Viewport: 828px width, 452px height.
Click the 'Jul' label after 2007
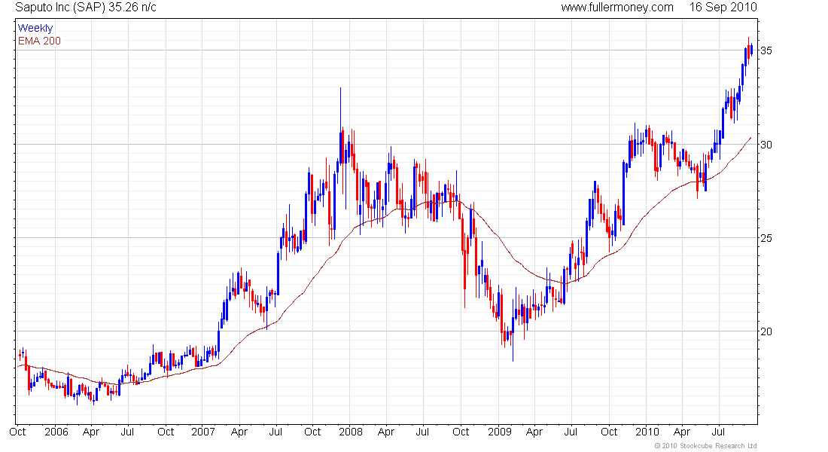click(x=275, y=432)
